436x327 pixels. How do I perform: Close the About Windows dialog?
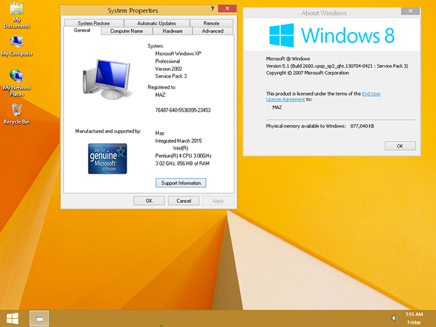click(x=410, y=11)
